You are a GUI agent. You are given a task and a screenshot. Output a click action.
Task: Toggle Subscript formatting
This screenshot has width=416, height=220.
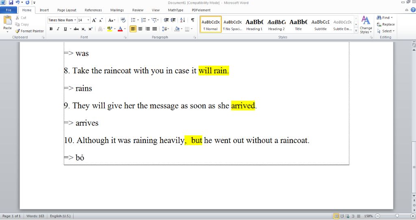pos(83,29)
